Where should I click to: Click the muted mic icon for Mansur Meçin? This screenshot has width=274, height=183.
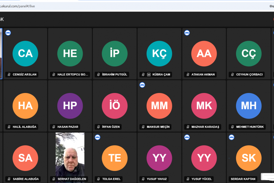click(x=143, y=127)
